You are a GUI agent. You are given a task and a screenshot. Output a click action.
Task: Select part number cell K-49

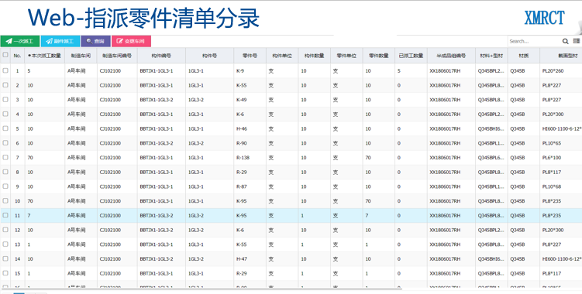(x=250, y=100)
